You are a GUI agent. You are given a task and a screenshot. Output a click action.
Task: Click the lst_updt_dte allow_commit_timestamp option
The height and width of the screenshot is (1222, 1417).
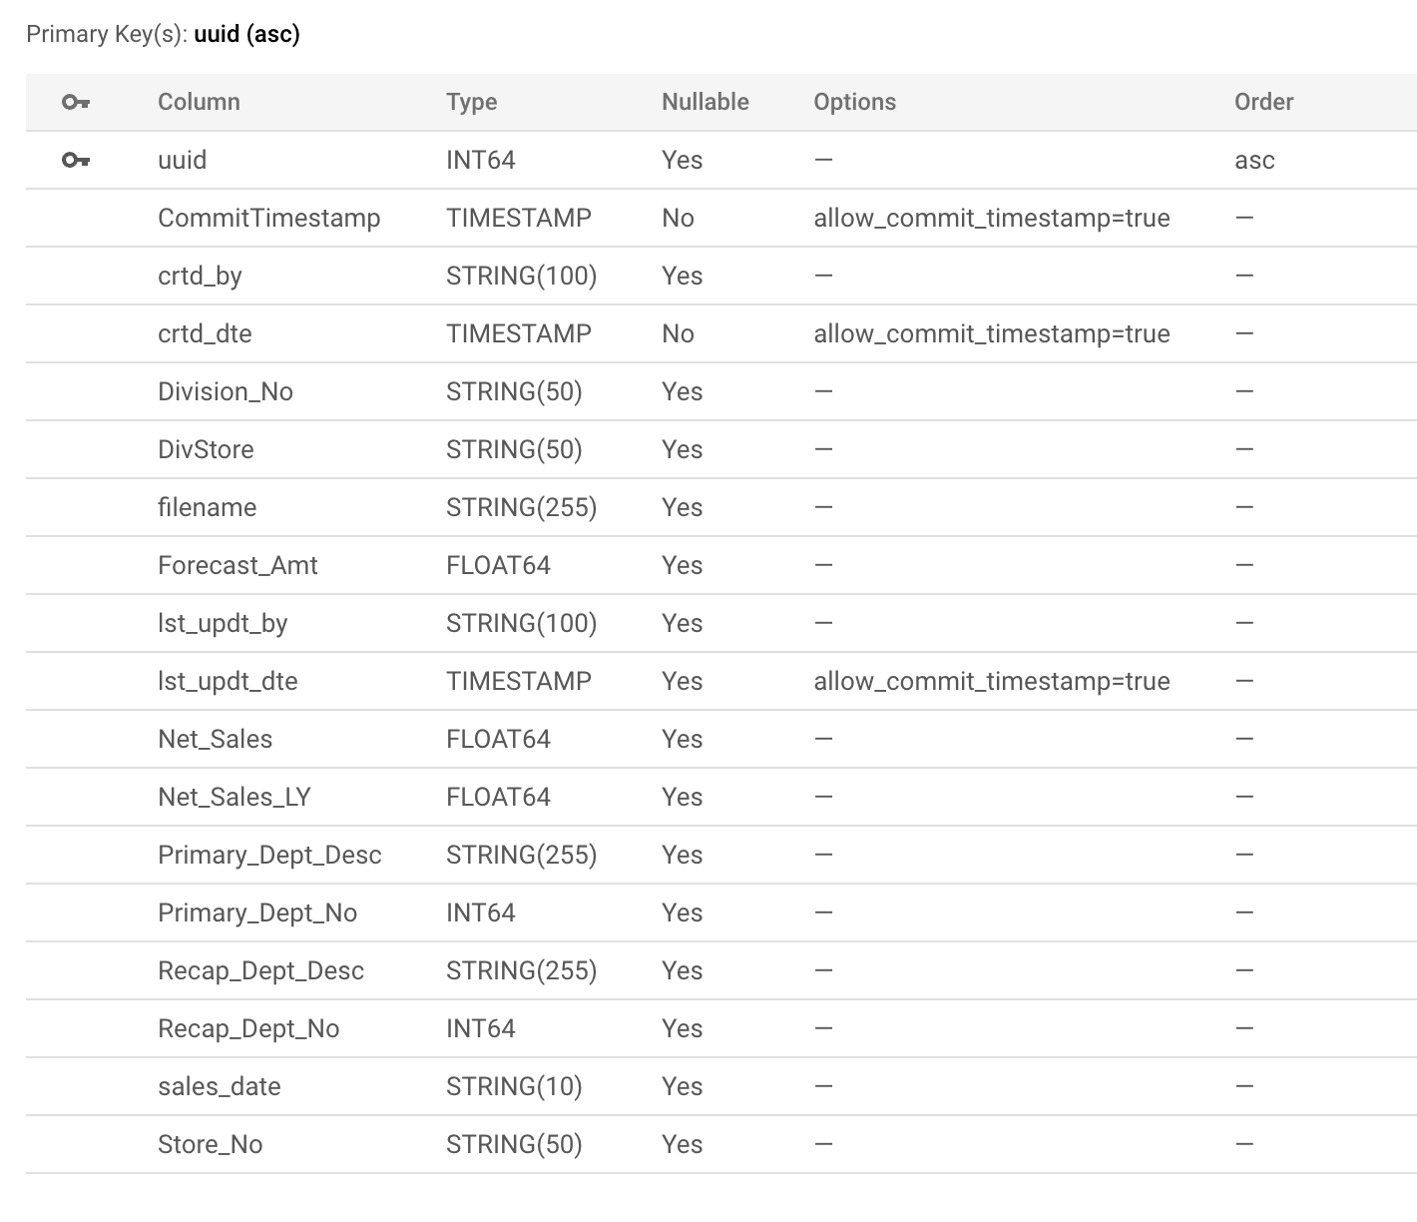[x=992, y=681]
